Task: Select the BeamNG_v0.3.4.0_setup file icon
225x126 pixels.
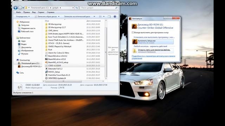Action: 46,62
